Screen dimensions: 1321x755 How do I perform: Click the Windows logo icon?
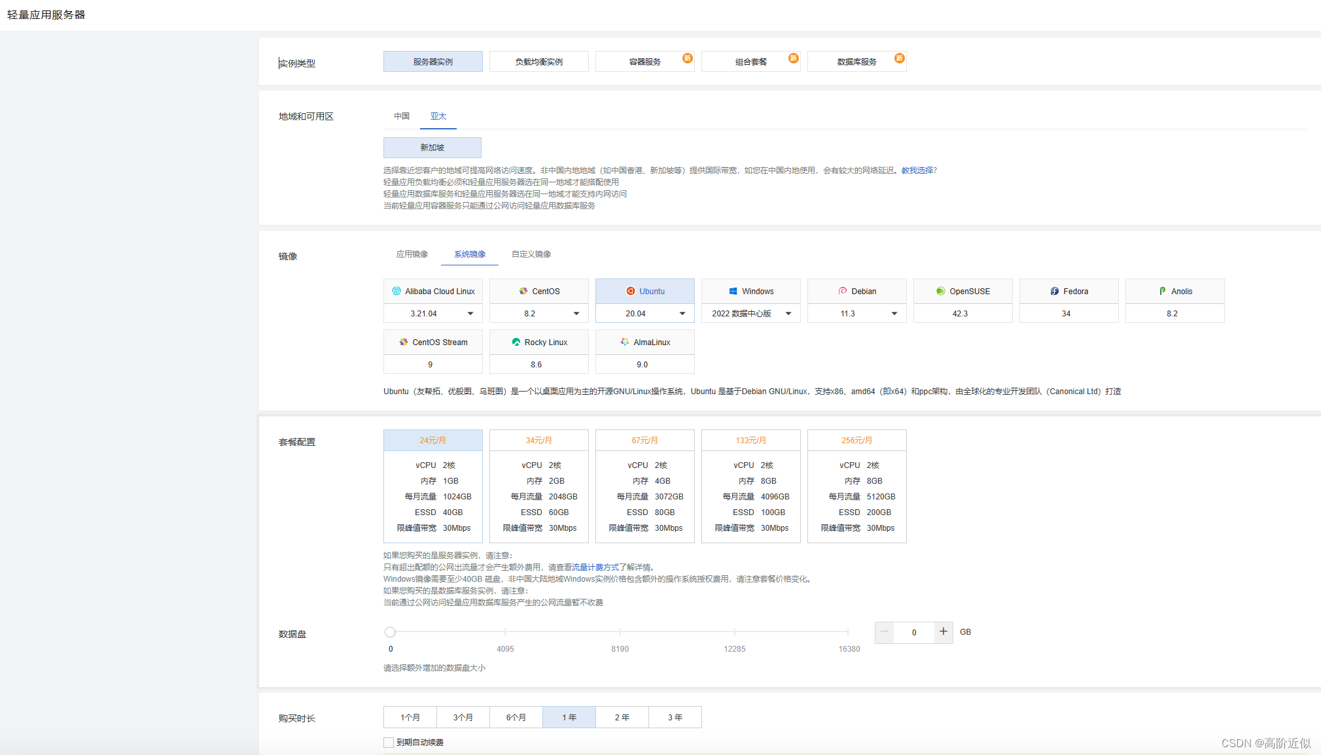733,291
